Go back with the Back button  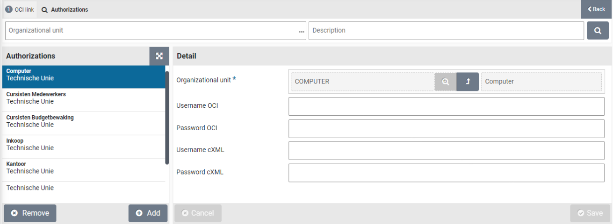click(x=596, y=9)
